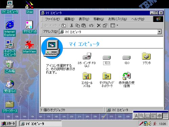The width and height of the screenshot is (169, 127).
Task: Expand the Views button dropdown arrow
Action: pos(117,25)
